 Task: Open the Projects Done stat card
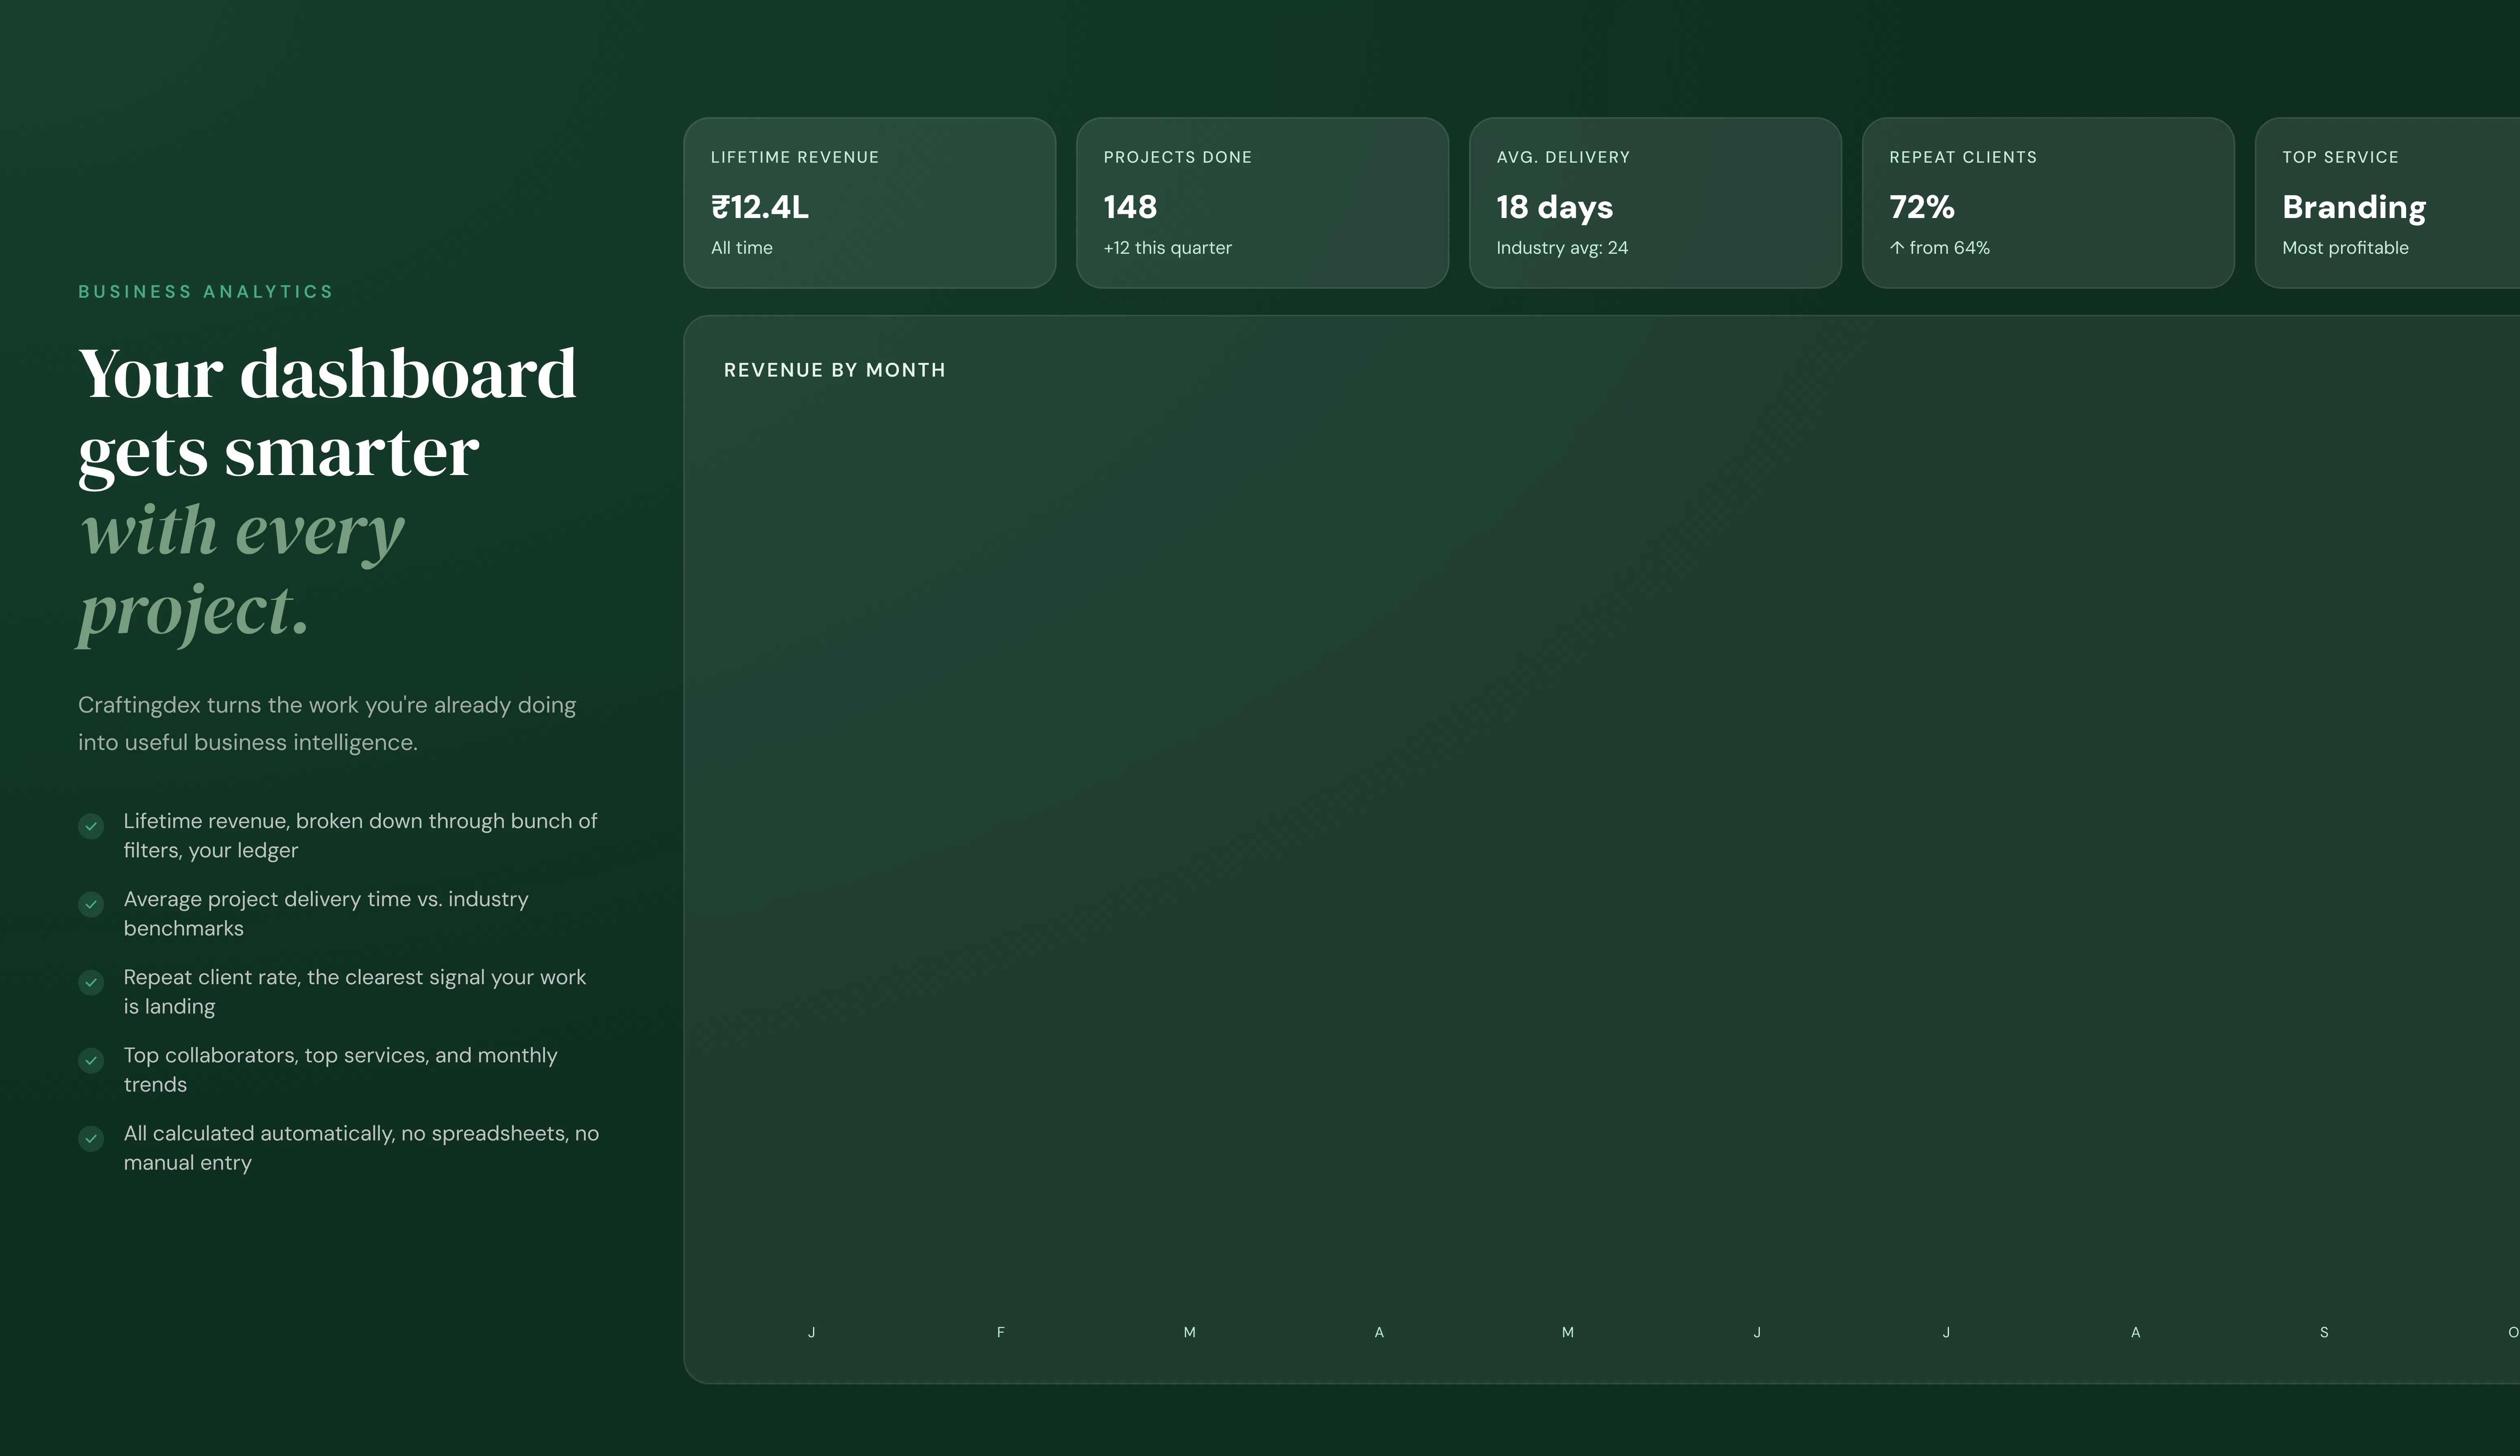pyautogui.click(x=1262, y=203)
